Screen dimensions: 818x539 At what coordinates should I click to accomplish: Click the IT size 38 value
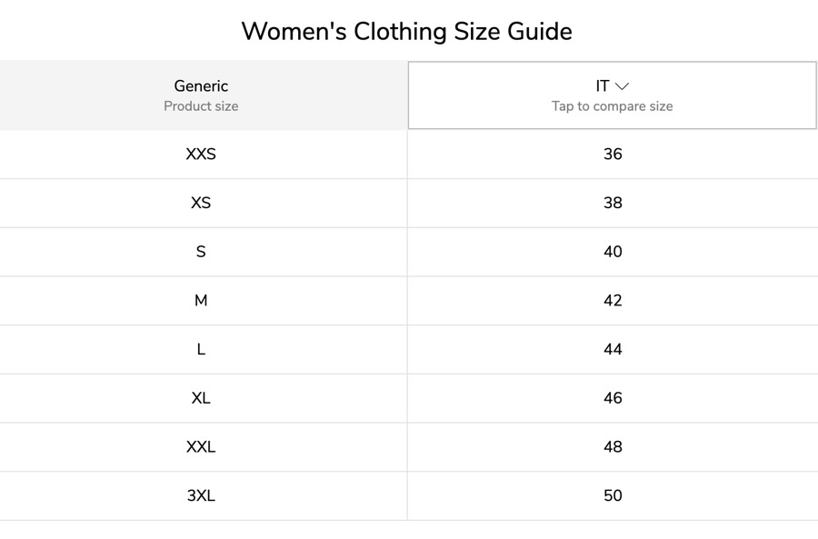(x=613, y=203)
